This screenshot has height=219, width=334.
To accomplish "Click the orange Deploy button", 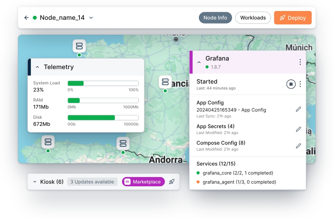I will coord(293,18).
